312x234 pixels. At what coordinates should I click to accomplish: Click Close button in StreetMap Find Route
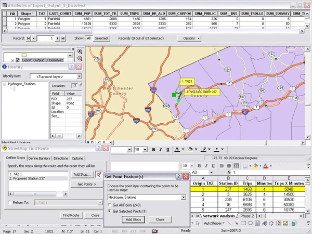[x=95, y=215]
